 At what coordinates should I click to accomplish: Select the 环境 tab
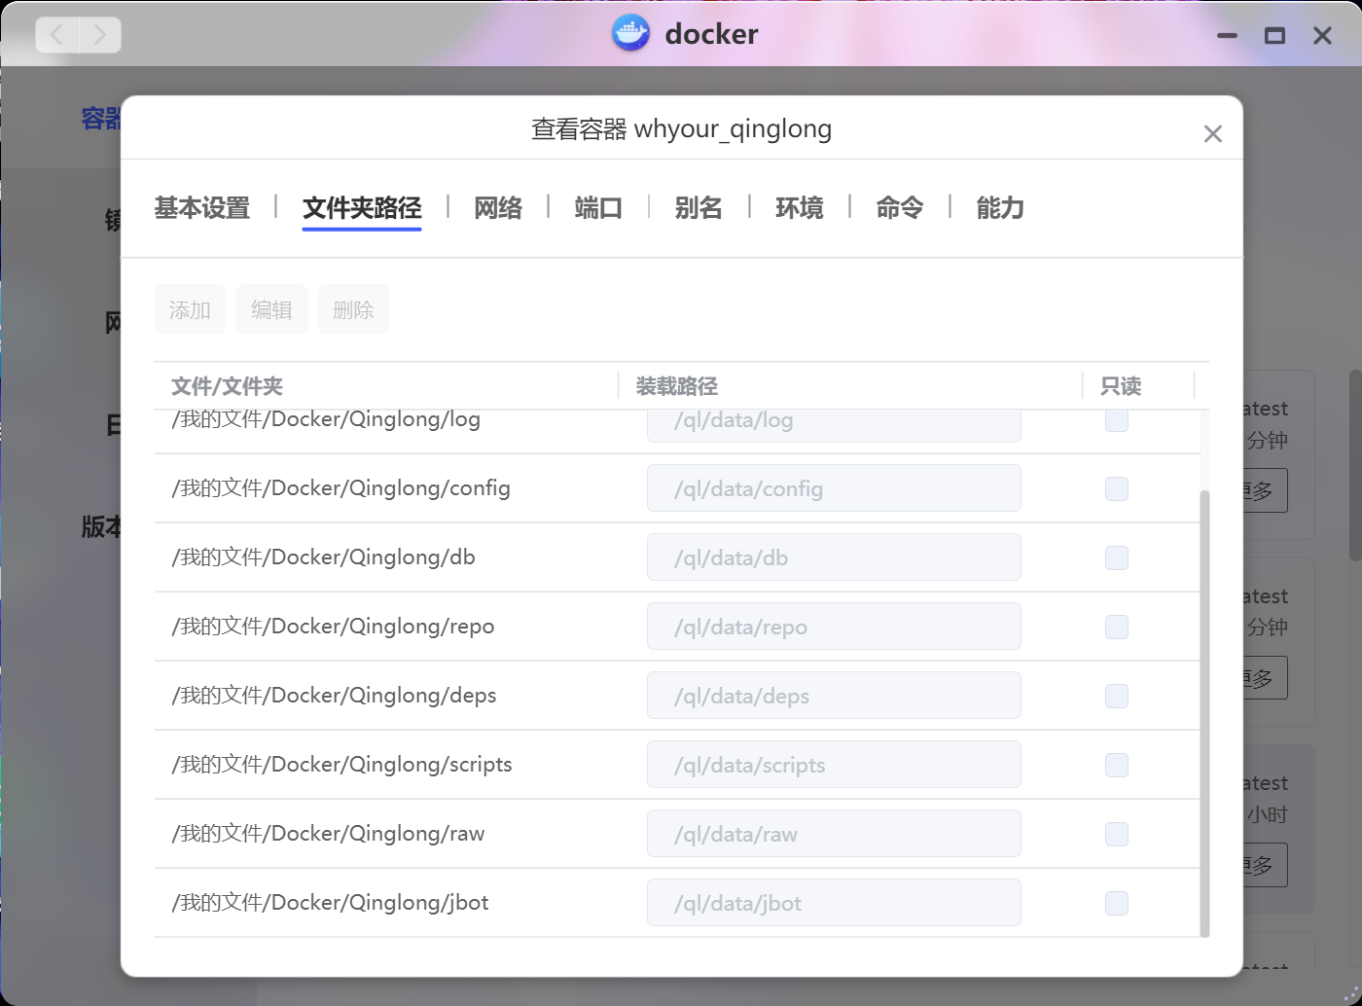(x=799, y=208)
